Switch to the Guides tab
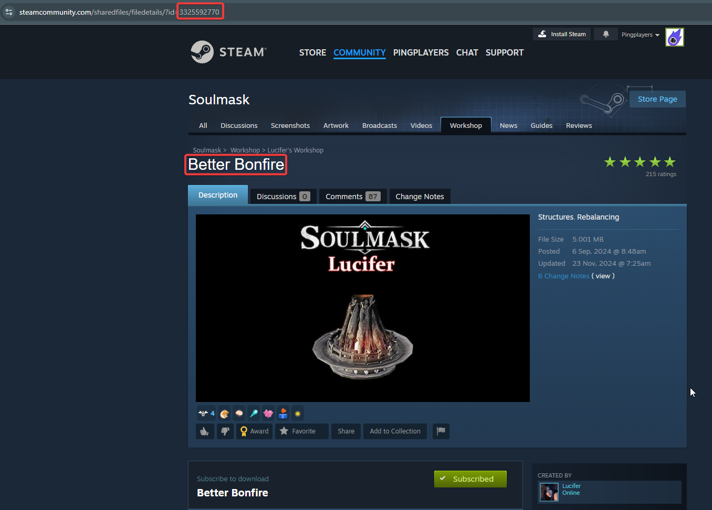Image resolution: width=712 pixels, height=510 pixels. 541,125
